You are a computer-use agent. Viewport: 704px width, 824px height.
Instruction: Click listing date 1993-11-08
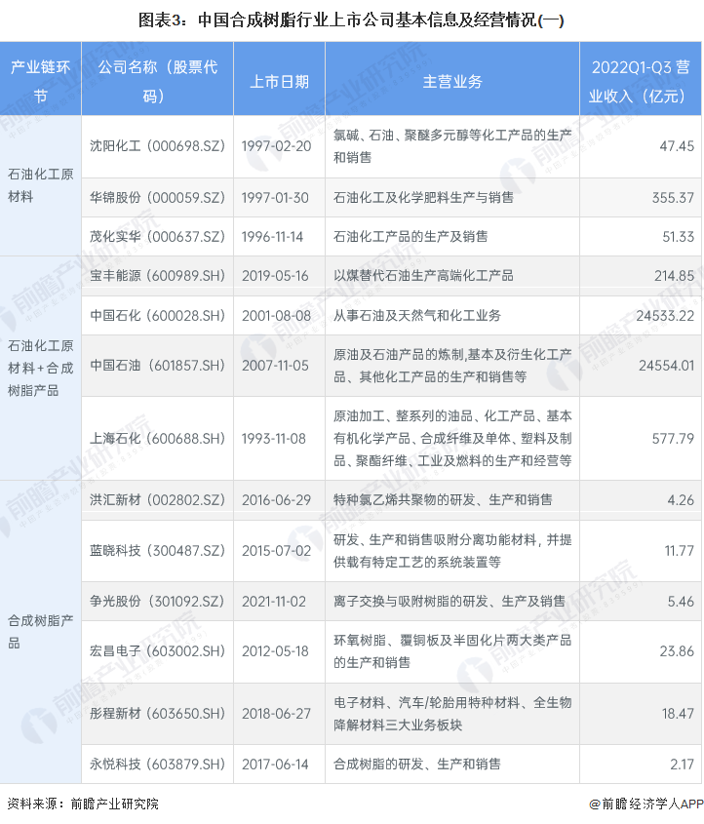tap(273, 438)
